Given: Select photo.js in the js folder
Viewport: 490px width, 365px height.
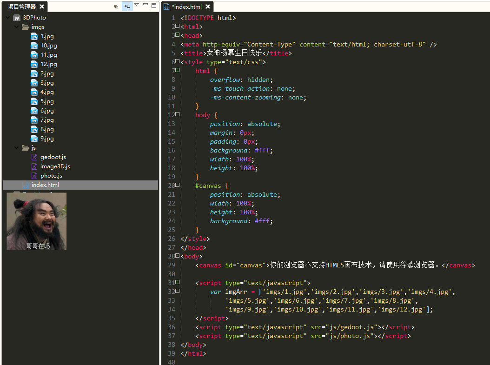Looking at the screenshot, I should pyautogui.click(x=51, y=176).
